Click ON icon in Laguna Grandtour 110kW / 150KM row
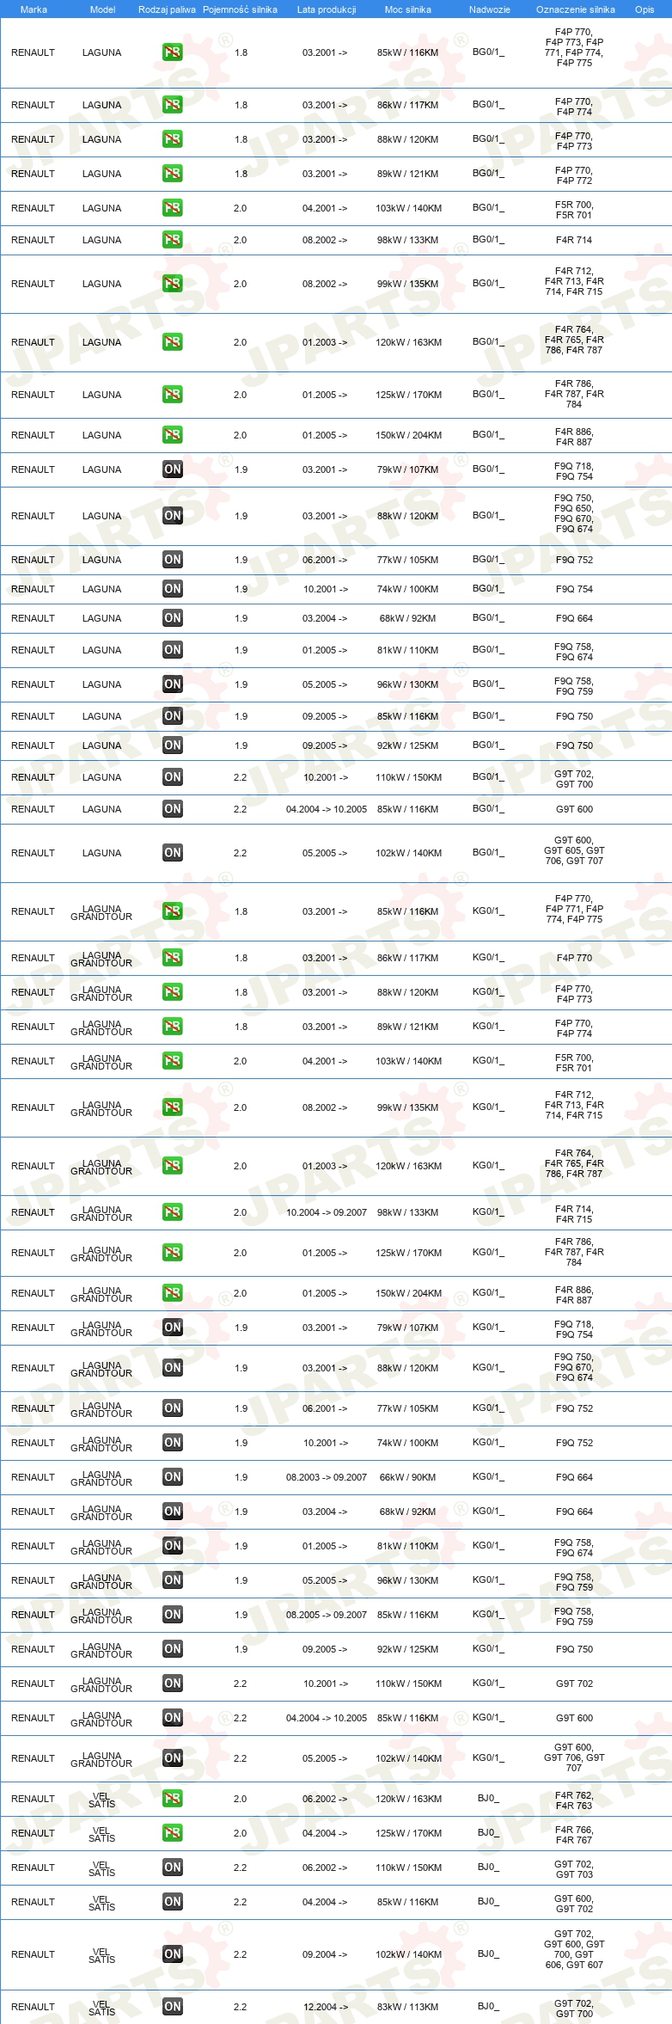 (172, 1684)
